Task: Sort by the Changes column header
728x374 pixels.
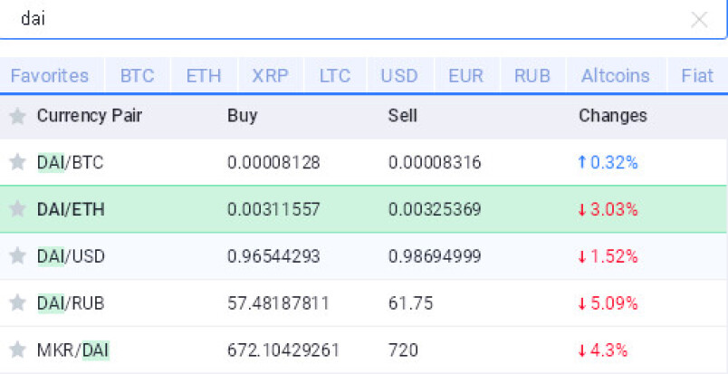Action: (612, 116)
